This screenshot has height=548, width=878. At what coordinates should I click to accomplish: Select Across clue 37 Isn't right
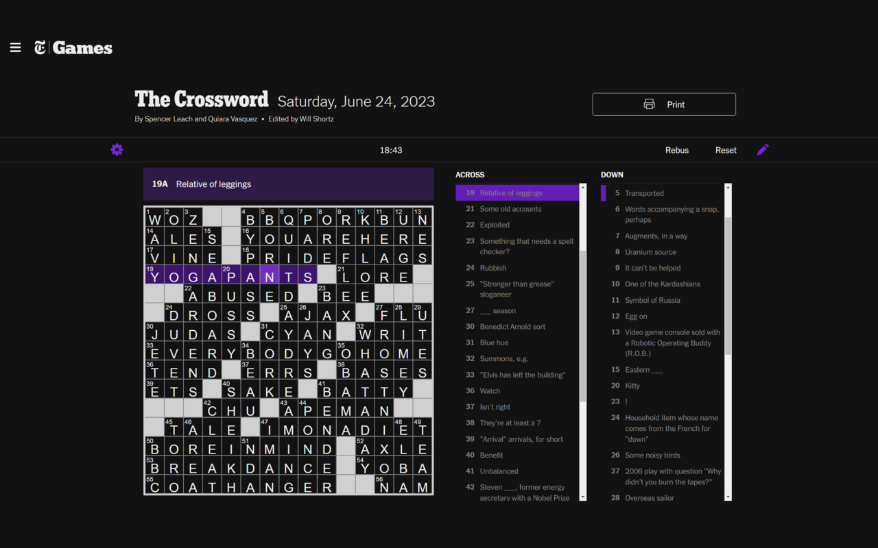tap(517, 407)
